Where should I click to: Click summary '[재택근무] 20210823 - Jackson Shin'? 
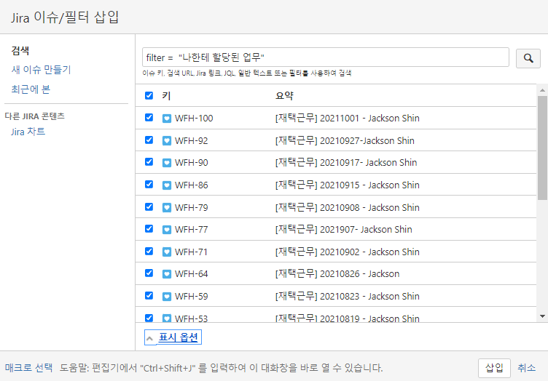click(348, 296)
